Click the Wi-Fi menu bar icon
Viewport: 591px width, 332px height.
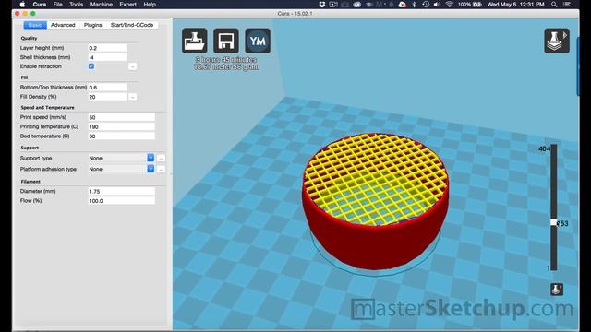pyautogui.click(x=450, y=5)
